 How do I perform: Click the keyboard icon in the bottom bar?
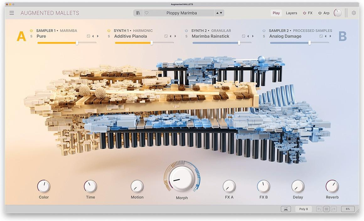(x=286, y=209)
